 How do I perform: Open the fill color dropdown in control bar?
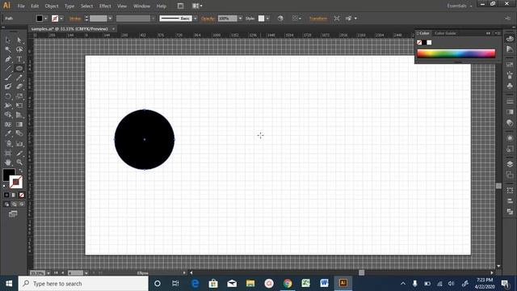(x=46, y=19)
